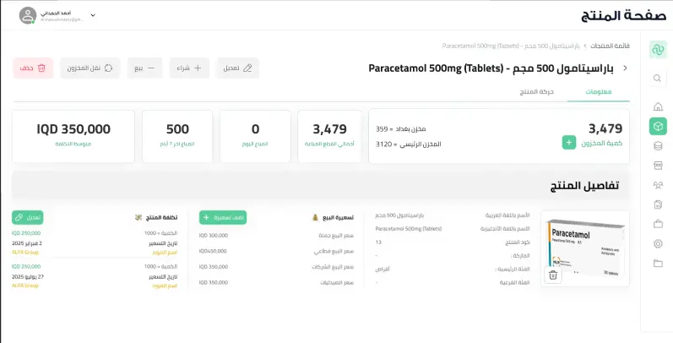Click the 27 يوليو 2025 pricing date
Screen dimensions: 673x343
(28, 276)
